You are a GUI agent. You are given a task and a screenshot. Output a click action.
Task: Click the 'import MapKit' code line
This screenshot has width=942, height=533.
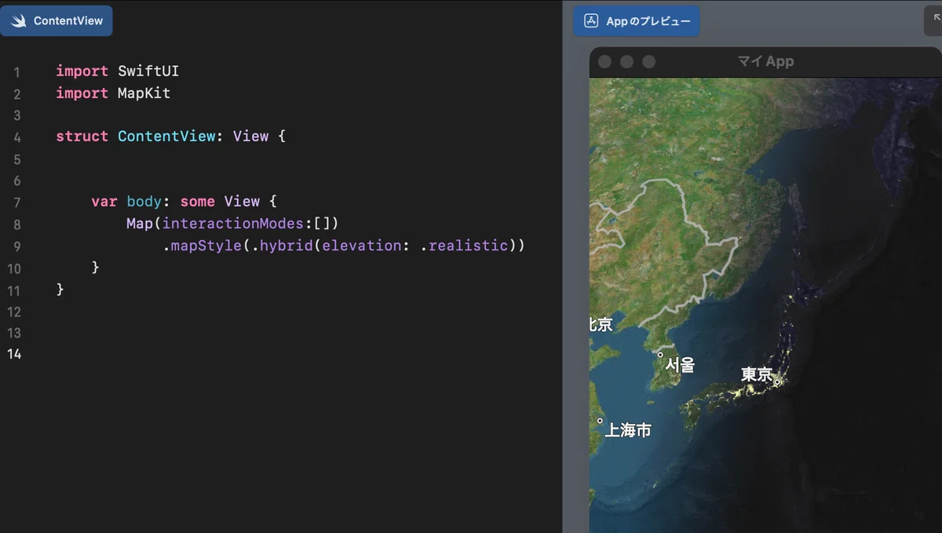(x=113, y=93)
